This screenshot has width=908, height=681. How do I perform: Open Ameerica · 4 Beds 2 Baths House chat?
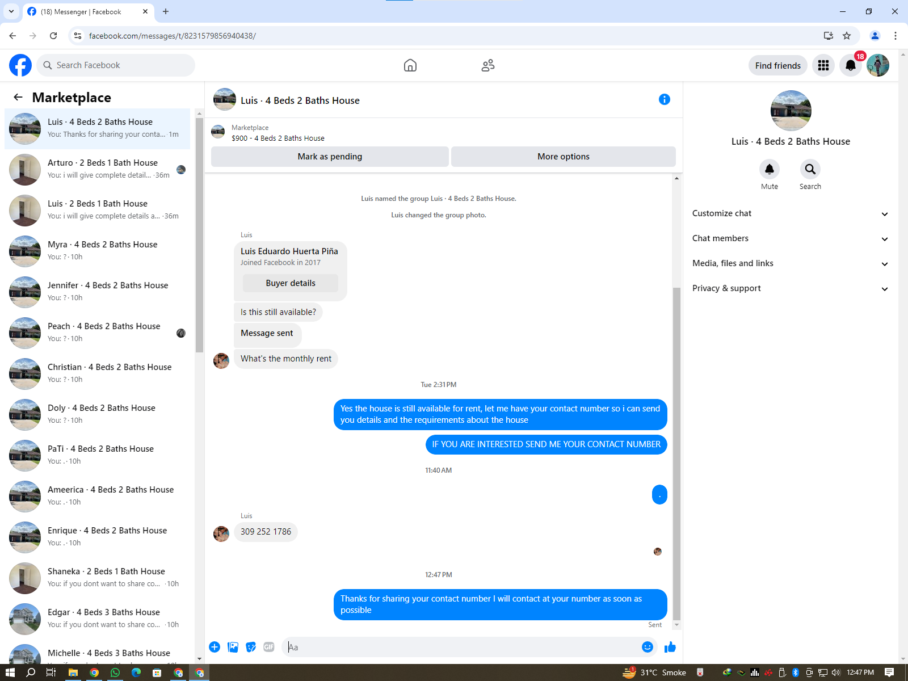(98, 497)
